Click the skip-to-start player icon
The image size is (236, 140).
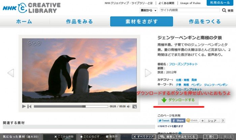click(29, 106)
